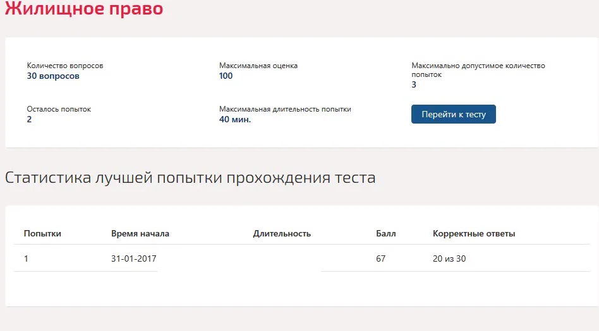This screenshot has width=599, height=331.
Task: Click the '30 вопросов' value
Action: point(53,76)
